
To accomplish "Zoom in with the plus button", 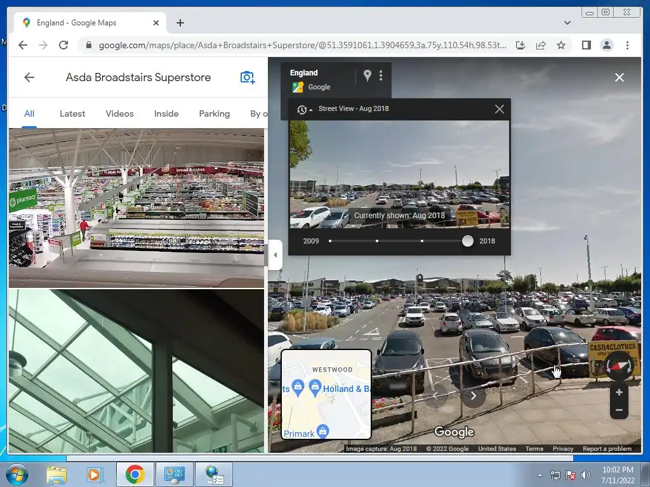I will pyautogui.click(x=619, y=392).
